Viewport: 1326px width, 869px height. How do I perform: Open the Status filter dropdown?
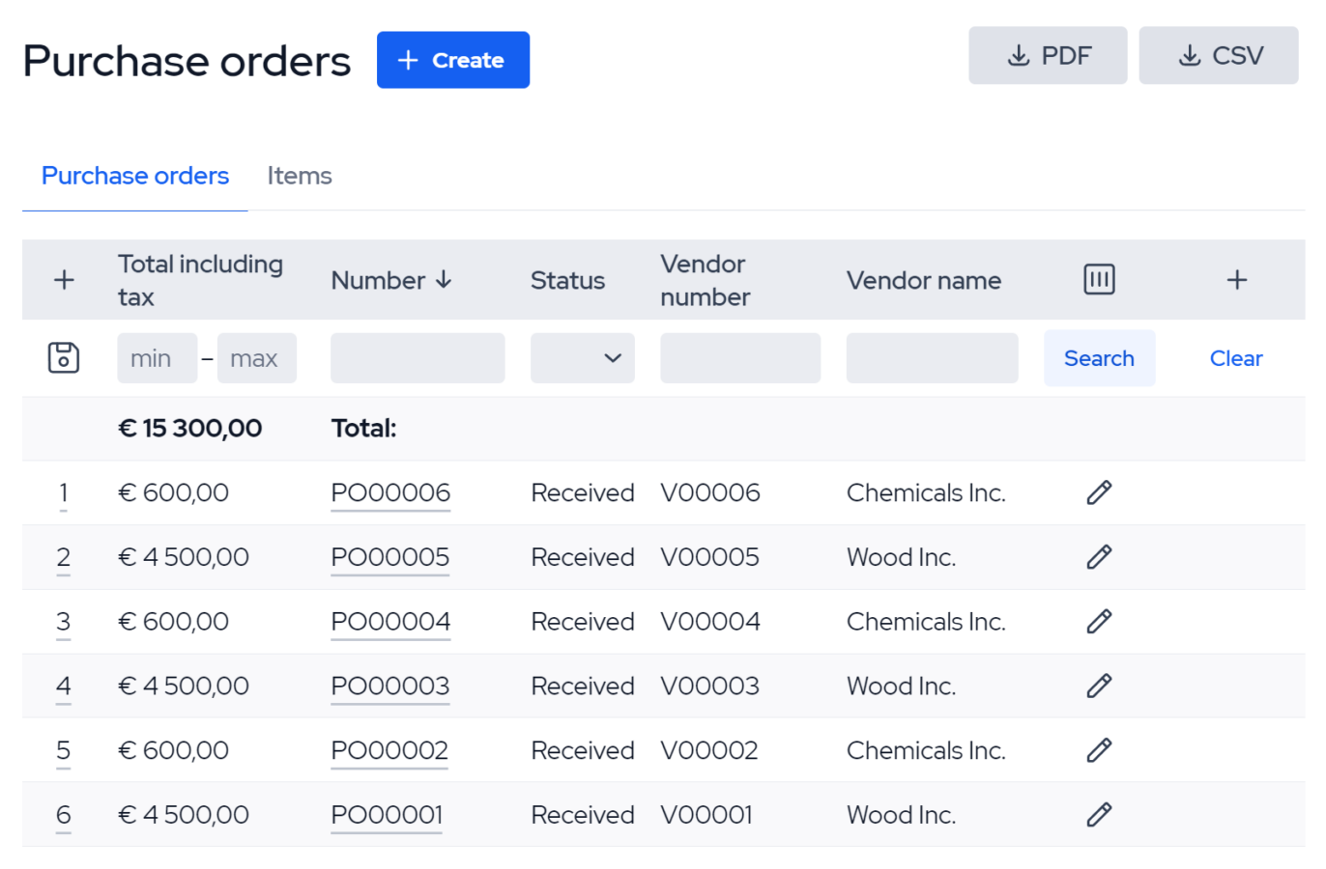(582, 357)
